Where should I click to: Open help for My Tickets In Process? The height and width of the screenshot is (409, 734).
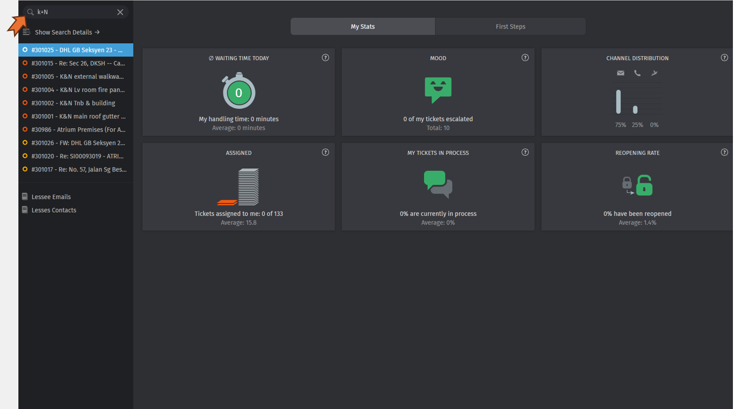pyautogui.click(x=525, y=153)
